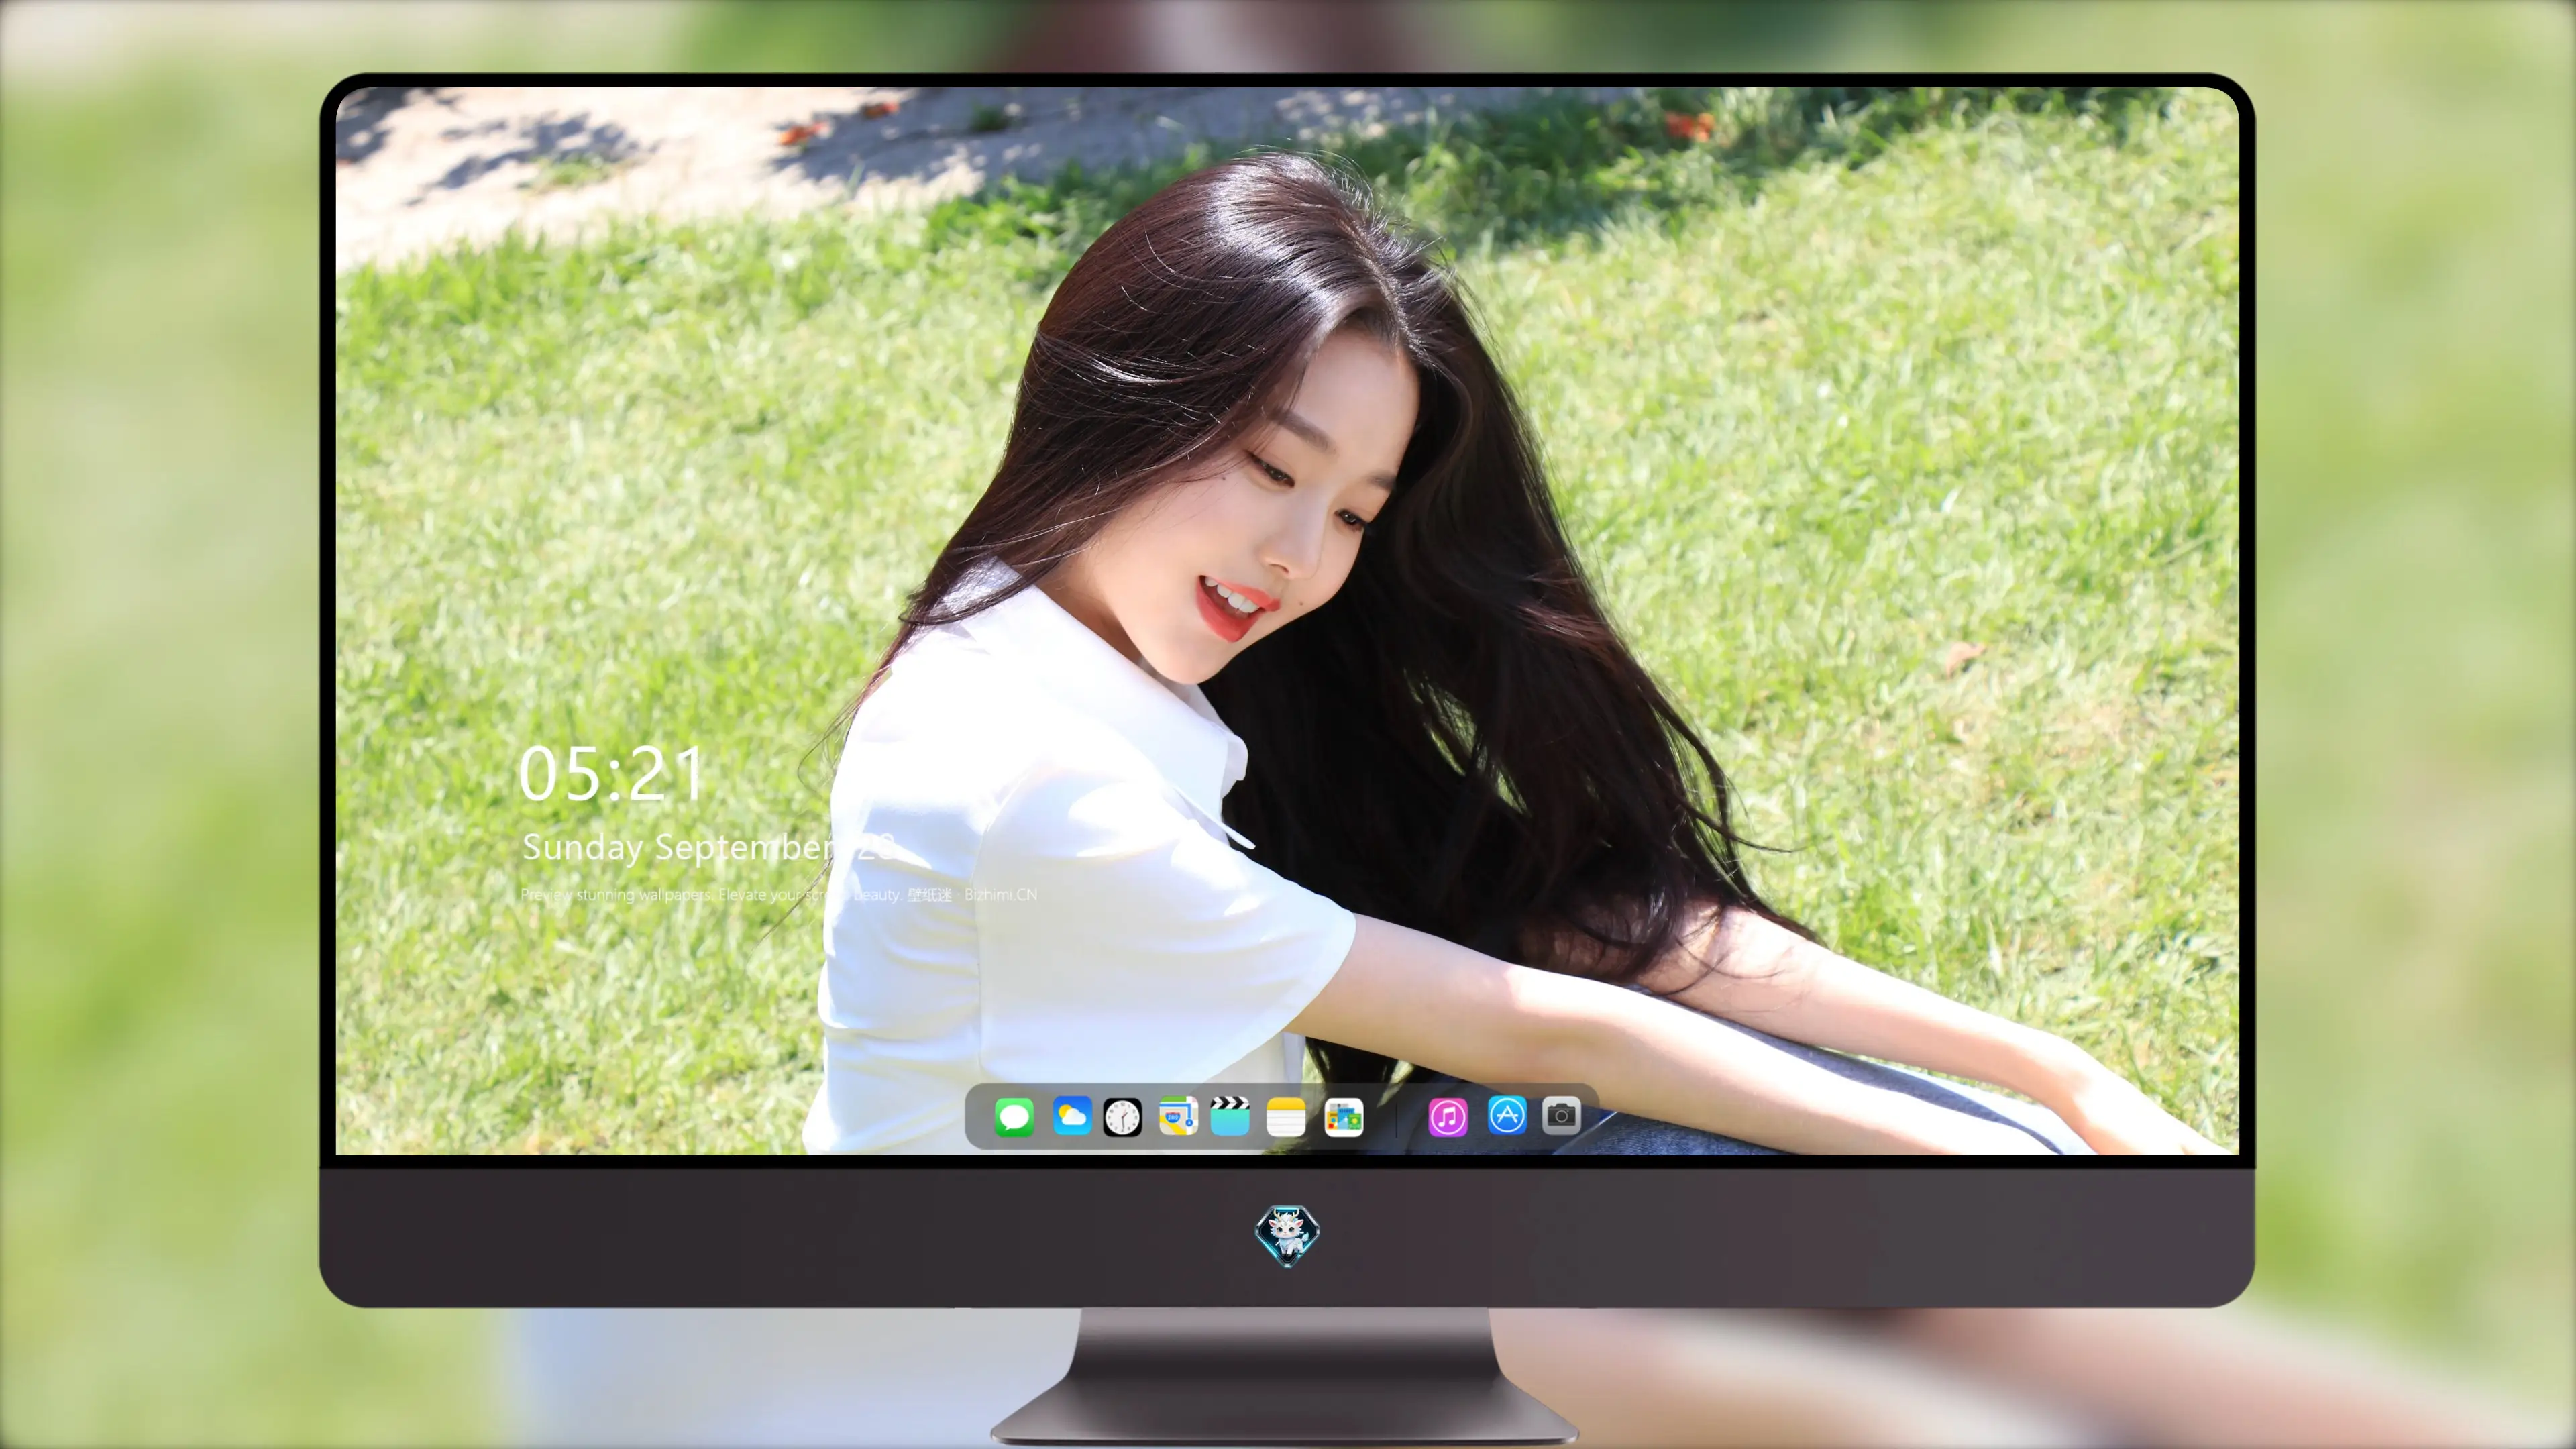Screen dimensions: 2576x1449
Task: Click the dragon logo on the monitor chin
Action: [x=1287, y=1235]
